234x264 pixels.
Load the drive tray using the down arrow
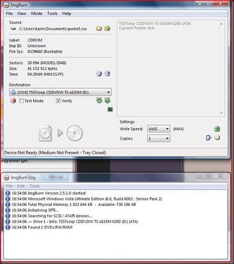pyautogui.click(x=107, y=100)
